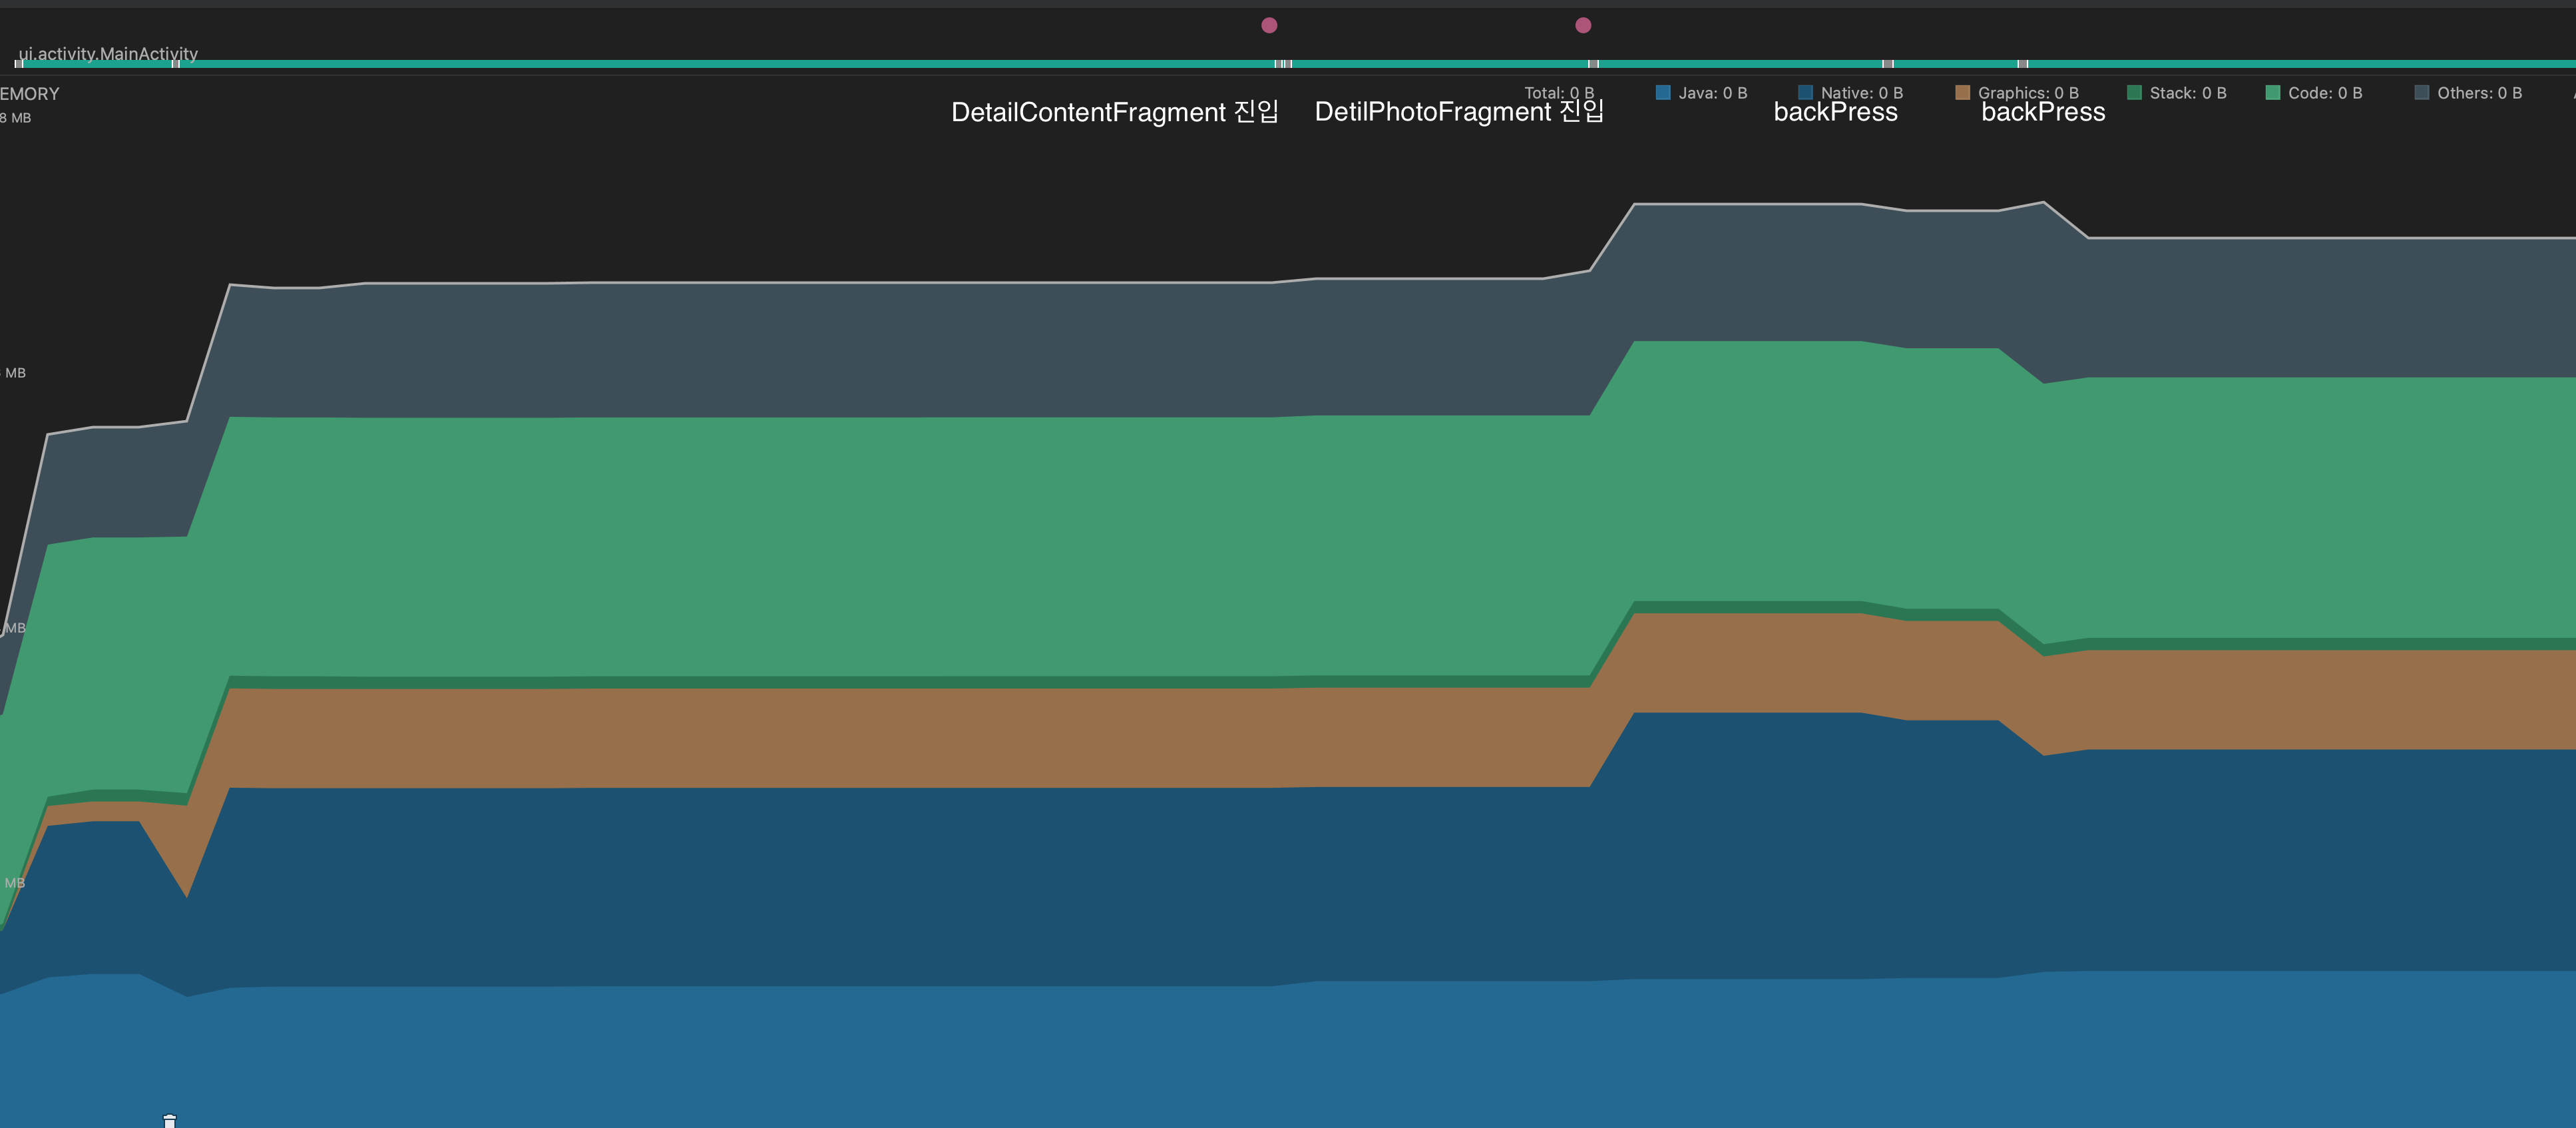Click the Java legend color square
Image resolution: width=2576 pixels, height=1128 pixels.
coord(1663,93)
